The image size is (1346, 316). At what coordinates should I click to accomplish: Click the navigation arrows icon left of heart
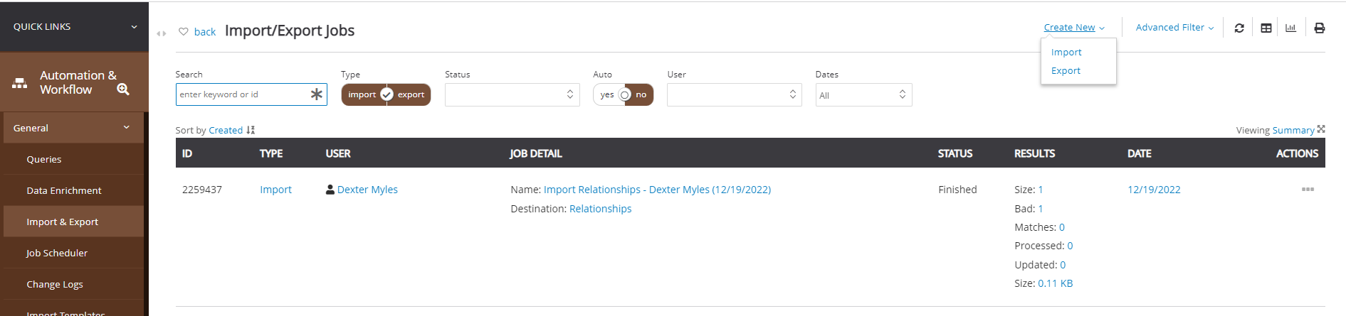[162, 33]
